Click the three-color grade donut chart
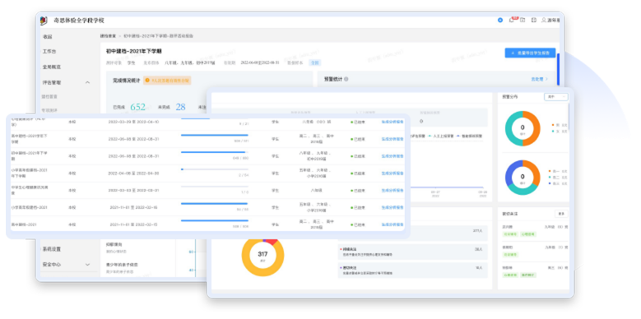 point(523,178)
